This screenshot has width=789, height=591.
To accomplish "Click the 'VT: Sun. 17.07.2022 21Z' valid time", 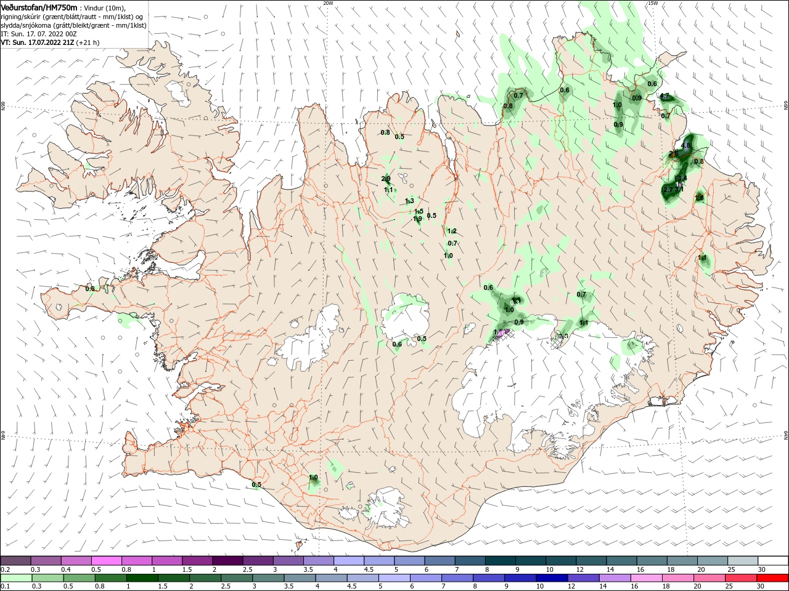I will [x=38, y=42].
